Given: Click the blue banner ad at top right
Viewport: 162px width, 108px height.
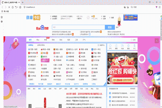Looking at the screenshot, I should click(130, 17).
